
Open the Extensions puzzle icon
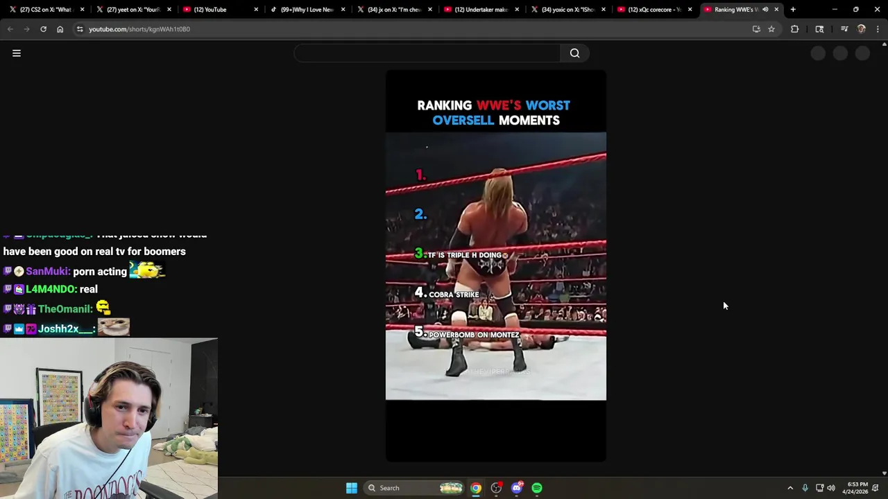(794, 29)
